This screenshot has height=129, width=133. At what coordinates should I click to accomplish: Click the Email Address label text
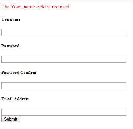click(15, 99)
